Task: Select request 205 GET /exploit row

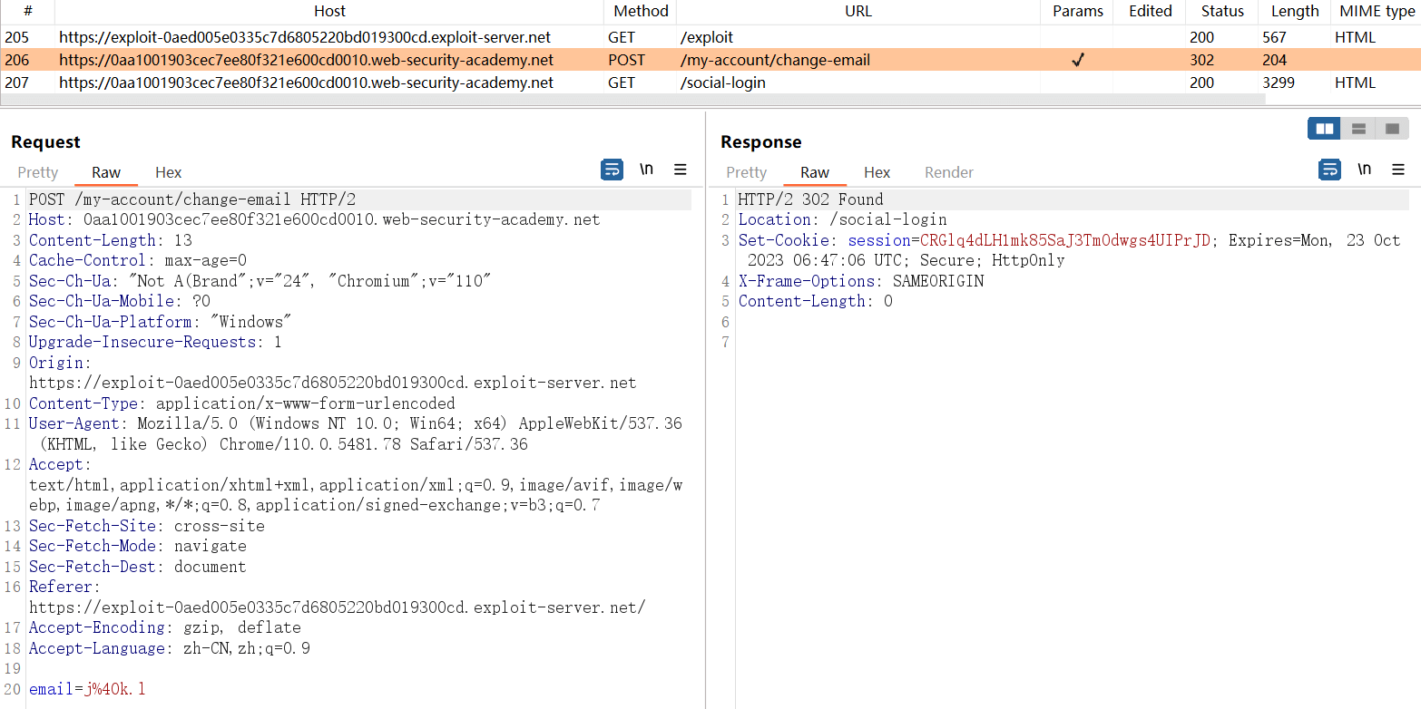Action: 363,38
